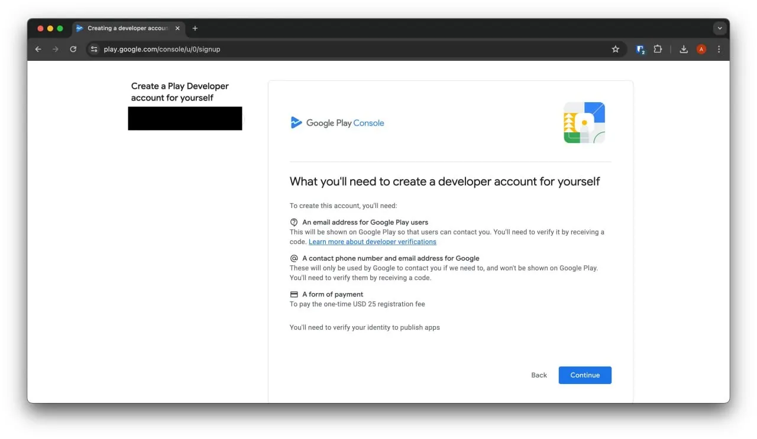The width and height of the screenshot is (757, 439).
Task: Click You'll need to verify your identity text
Action: tap(365, 327)
